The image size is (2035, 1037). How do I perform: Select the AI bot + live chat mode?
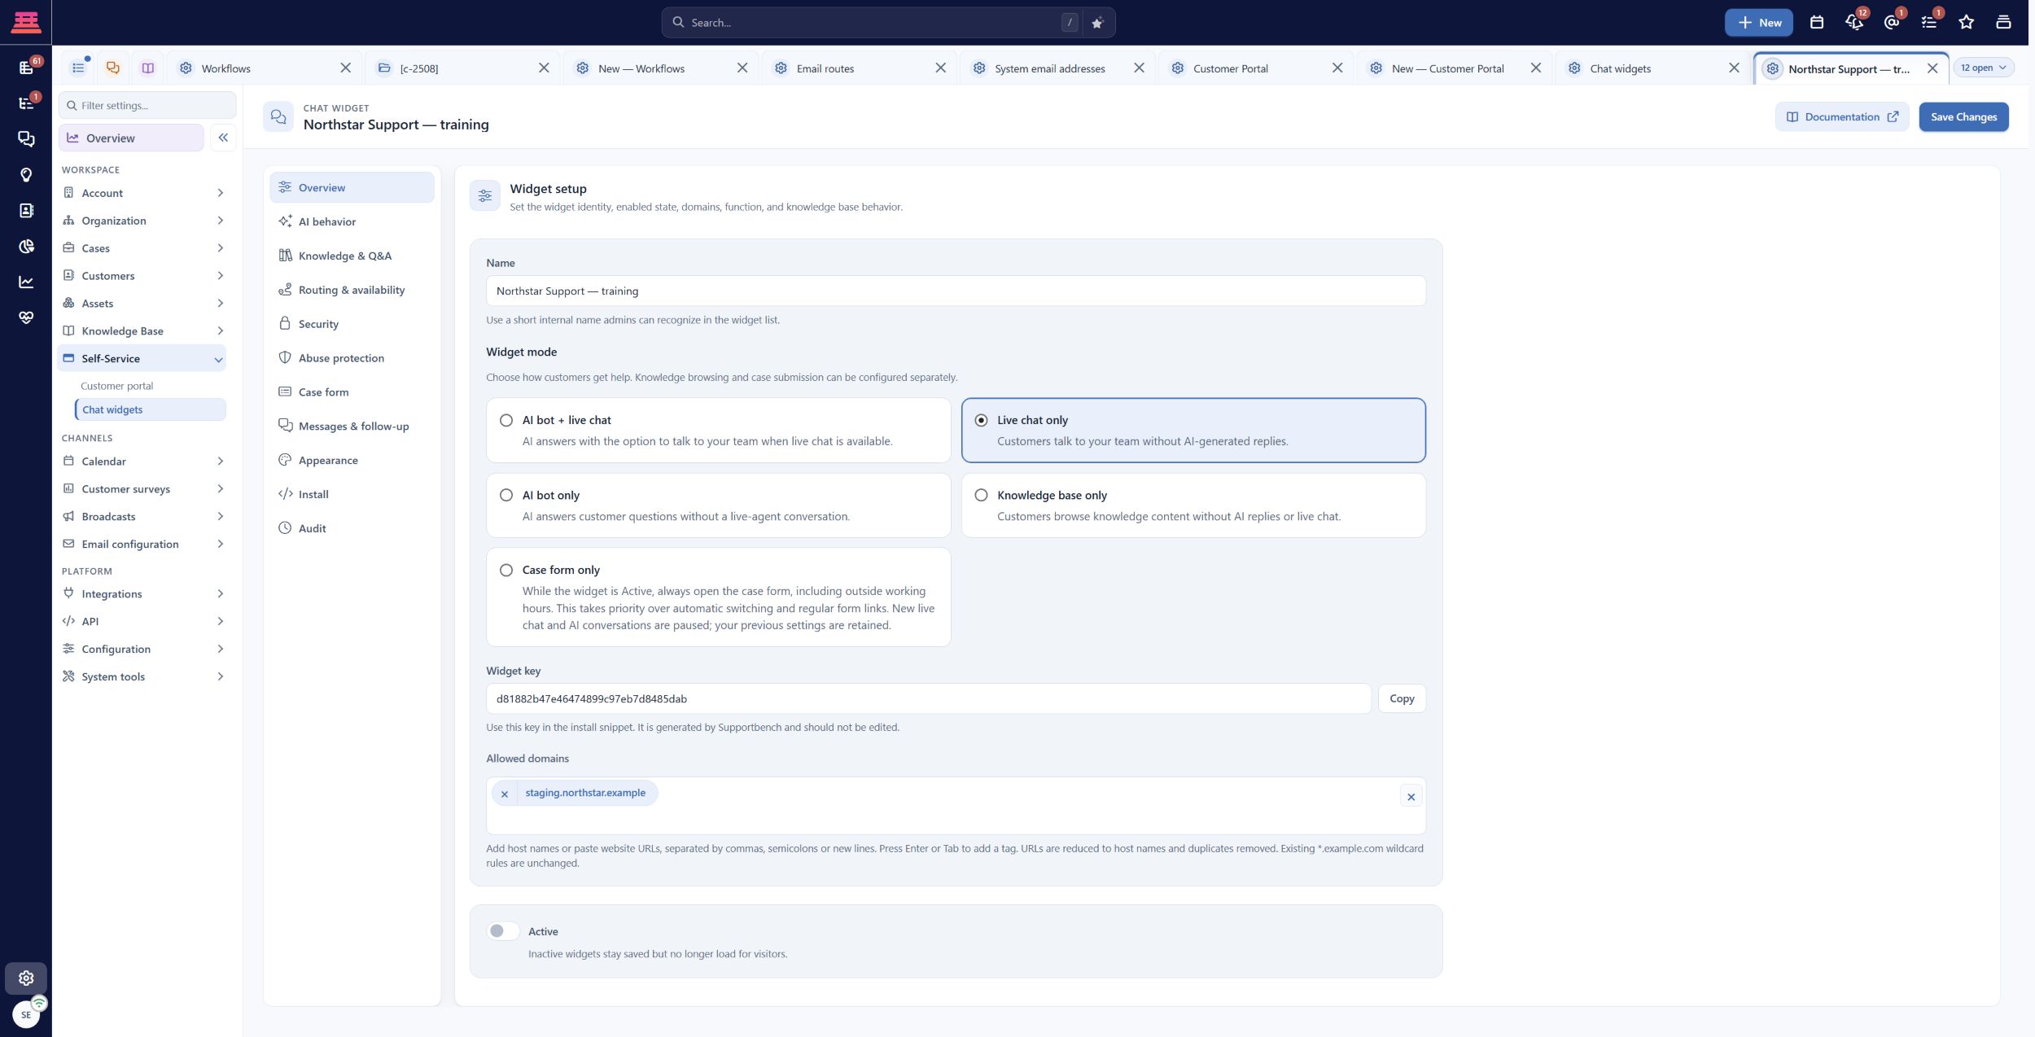[x=718, y=430]
